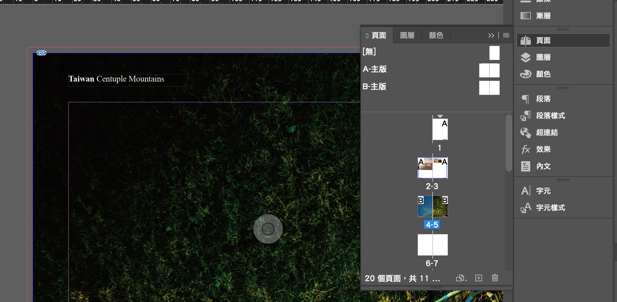Viewport: 617px width, 302px height.
Task: Open the 段落樣式 panel
Action: click(x=550, y=116)
